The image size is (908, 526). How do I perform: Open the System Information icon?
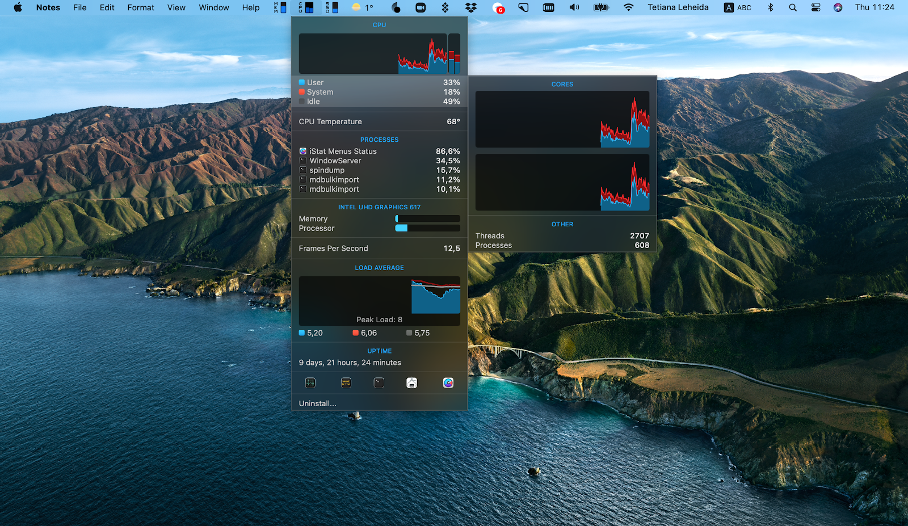click(412, 383)
